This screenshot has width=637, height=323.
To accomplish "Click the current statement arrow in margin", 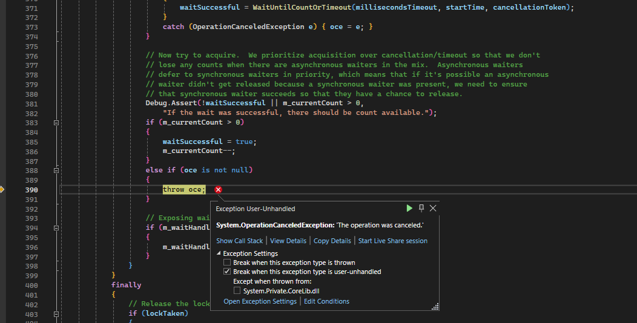I will (x=2, y=189).
